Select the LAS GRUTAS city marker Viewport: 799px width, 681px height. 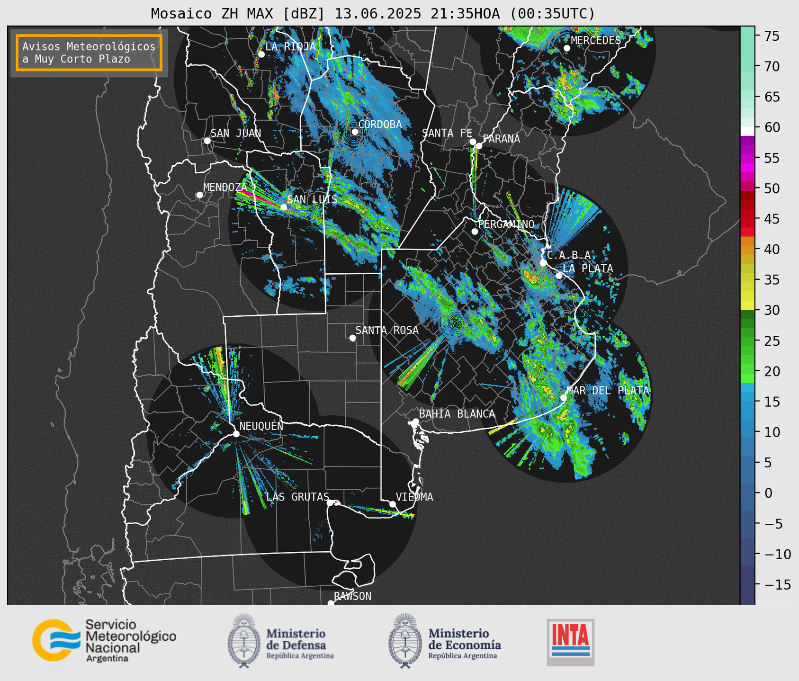point(330,502)
